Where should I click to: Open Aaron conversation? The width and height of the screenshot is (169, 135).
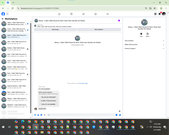(x=15, y=61)
